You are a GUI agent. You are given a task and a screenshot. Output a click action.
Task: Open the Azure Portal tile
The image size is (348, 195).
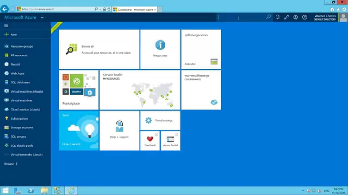[170, 141]
